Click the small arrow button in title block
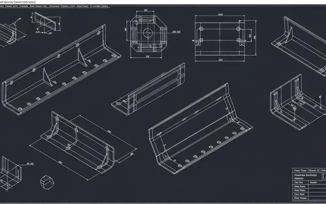Image resolution: width=326 pixels, height=204 pixels. point(325,177)
